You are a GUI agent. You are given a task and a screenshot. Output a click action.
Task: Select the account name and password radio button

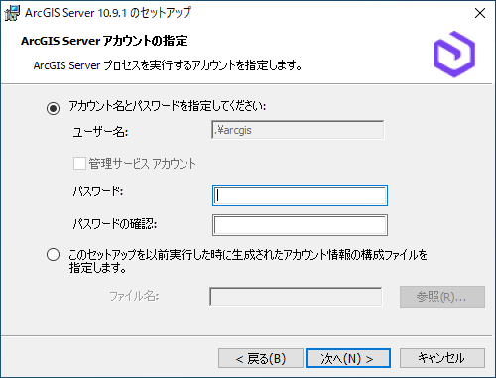[x=53, y=108]
